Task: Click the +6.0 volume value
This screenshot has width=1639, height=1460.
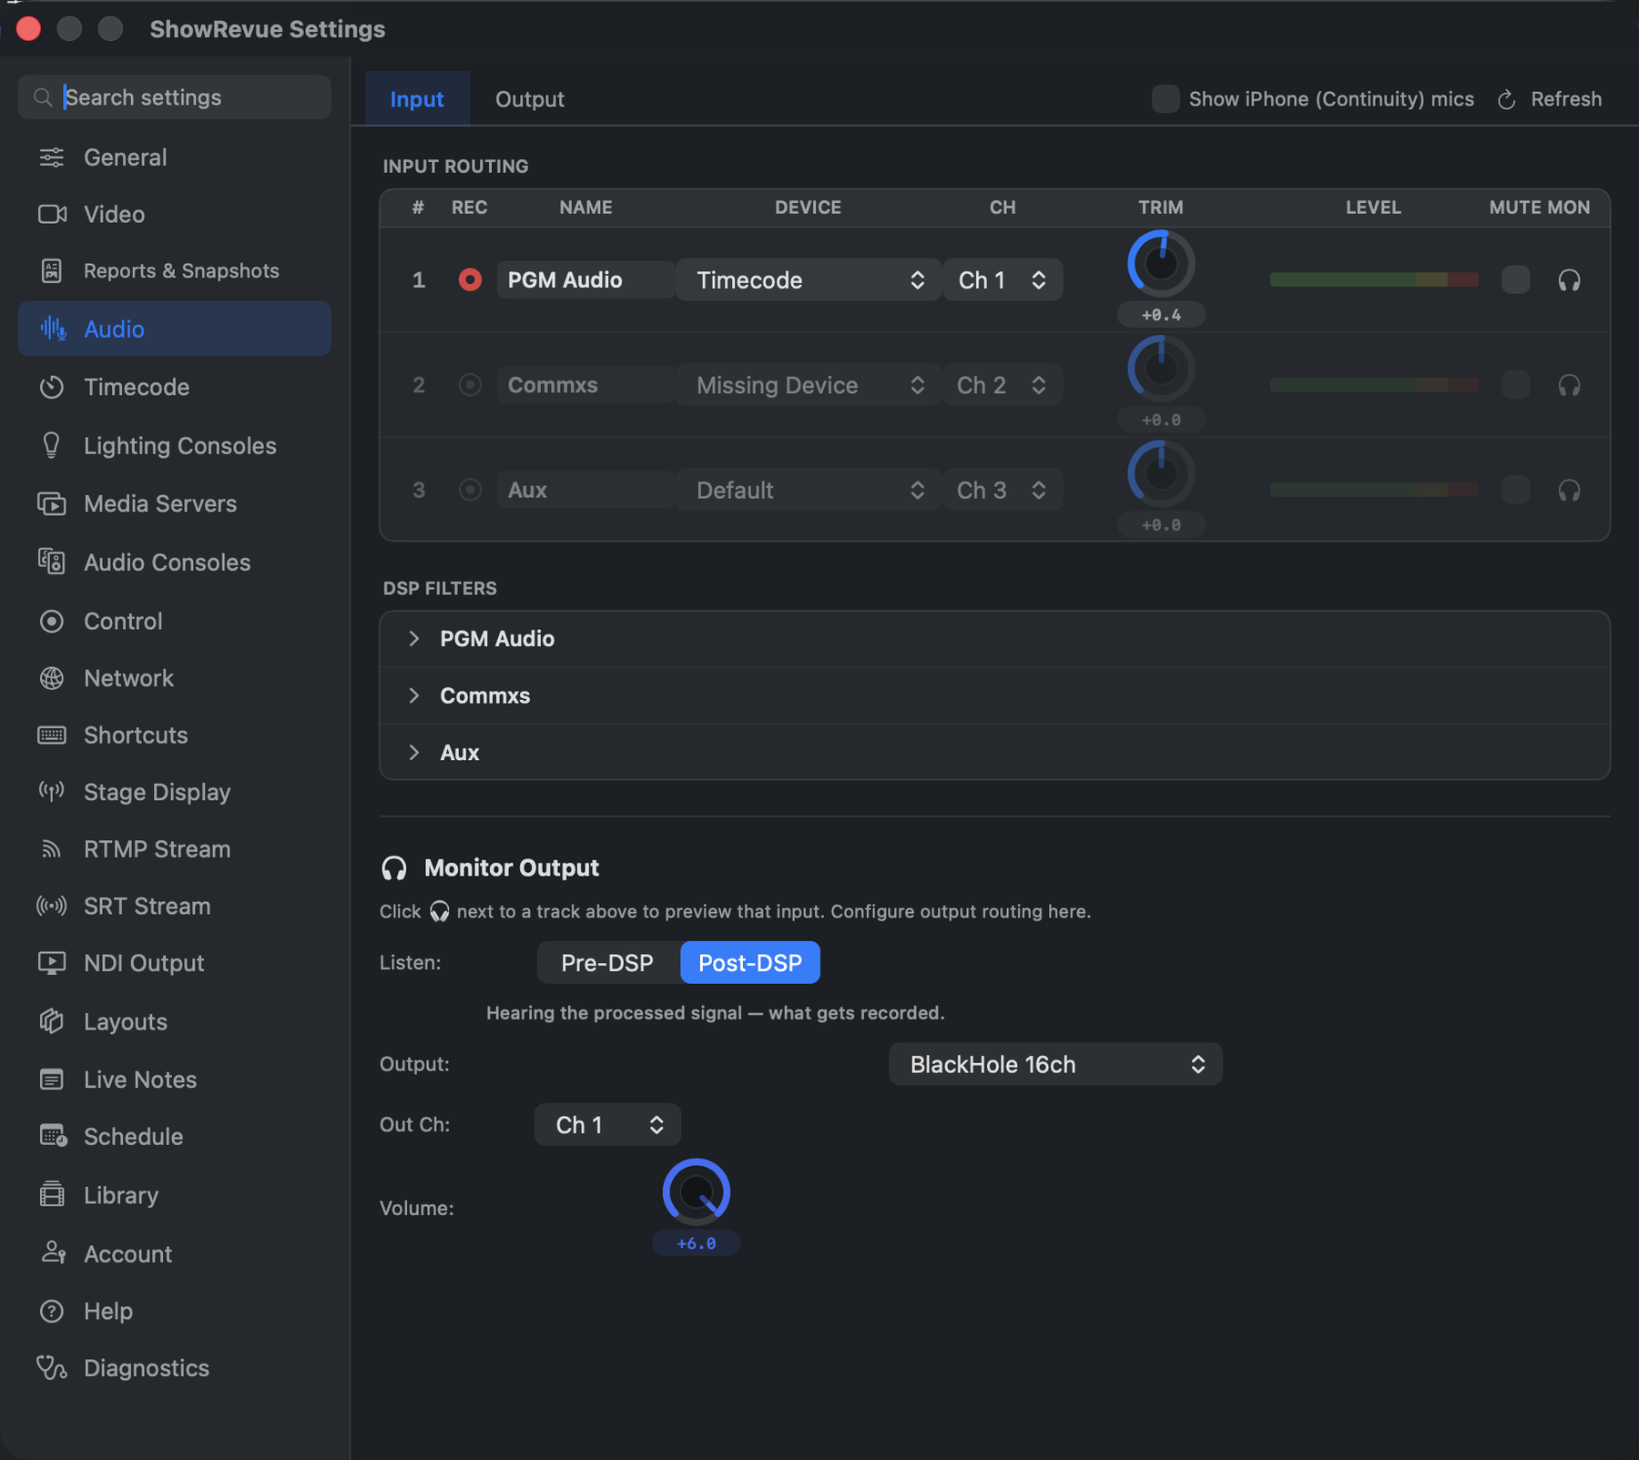Action: tap(697, 1243)
